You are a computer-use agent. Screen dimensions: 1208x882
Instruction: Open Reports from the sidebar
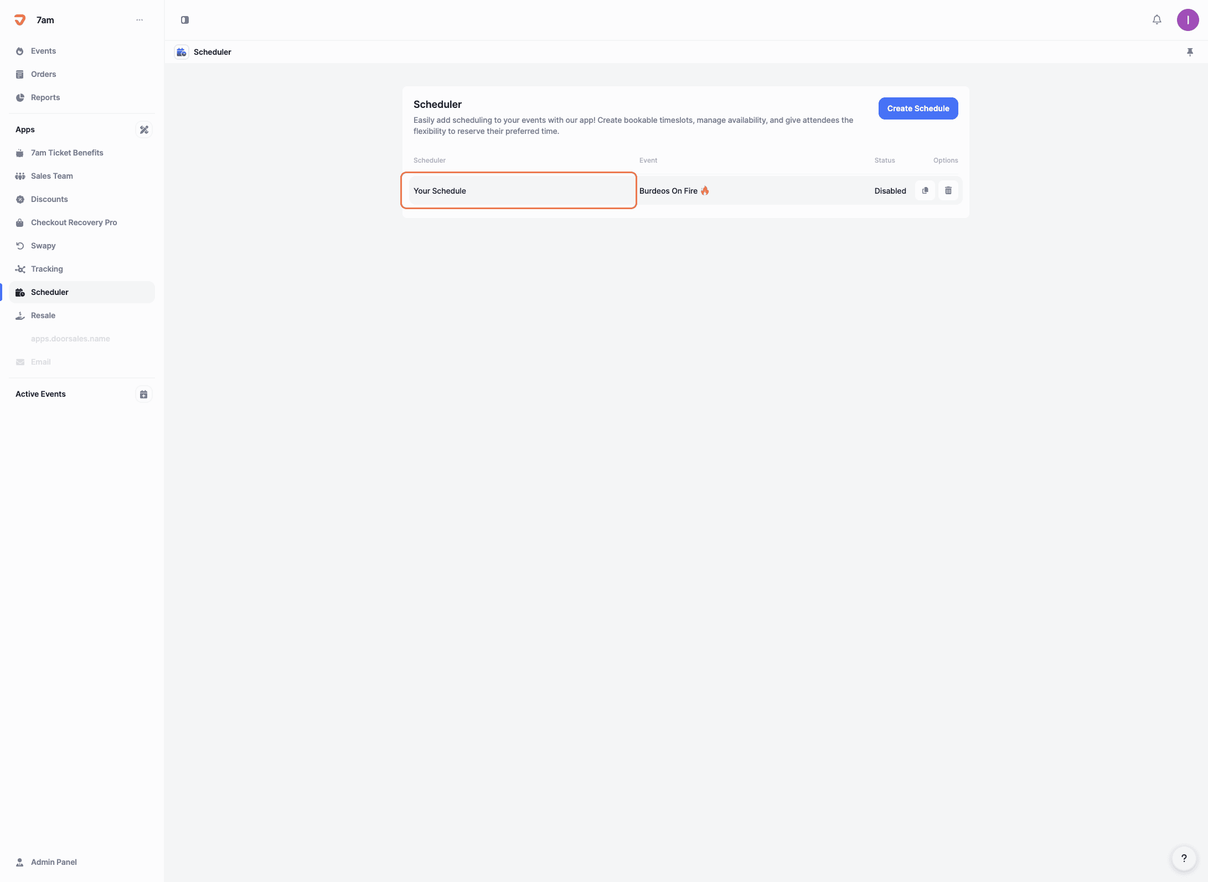click(45, 97)
